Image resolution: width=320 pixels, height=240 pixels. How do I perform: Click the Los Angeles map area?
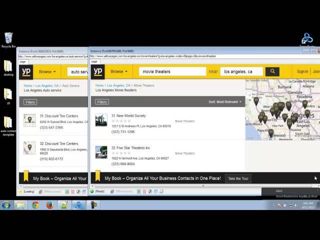coord(282,109)
